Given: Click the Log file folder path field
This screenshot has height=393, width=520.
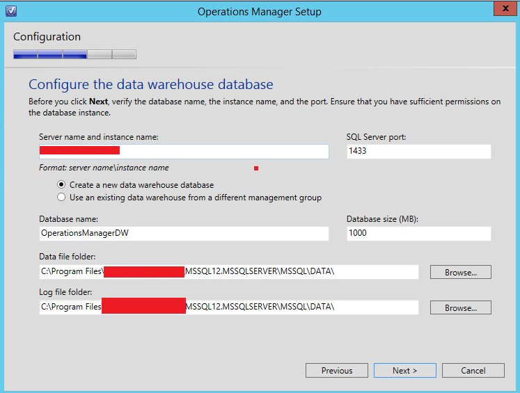Looking at the screenshot, I should click(x=229, y=307).
